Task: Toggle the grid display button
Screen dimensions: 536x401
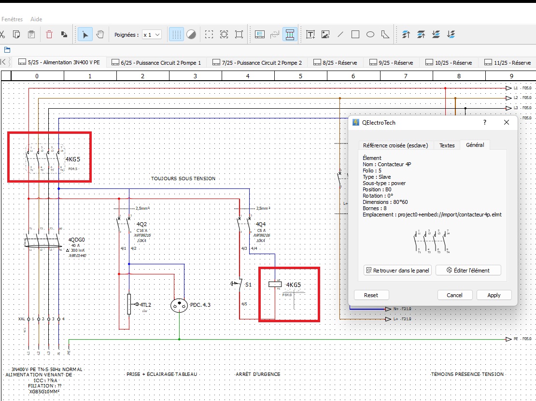Action: click(x=176, y=35)
